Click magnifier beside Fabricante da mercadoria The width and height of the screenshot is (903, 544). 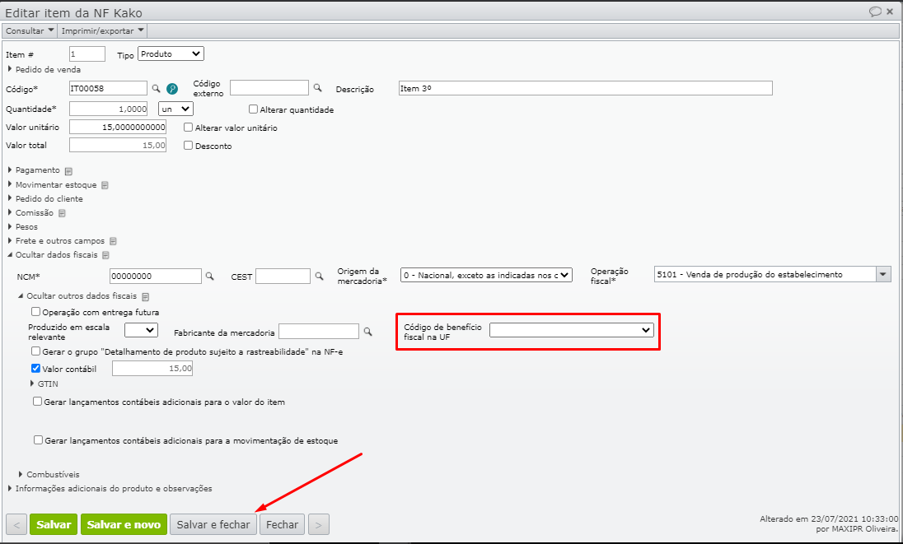(368, 332)
